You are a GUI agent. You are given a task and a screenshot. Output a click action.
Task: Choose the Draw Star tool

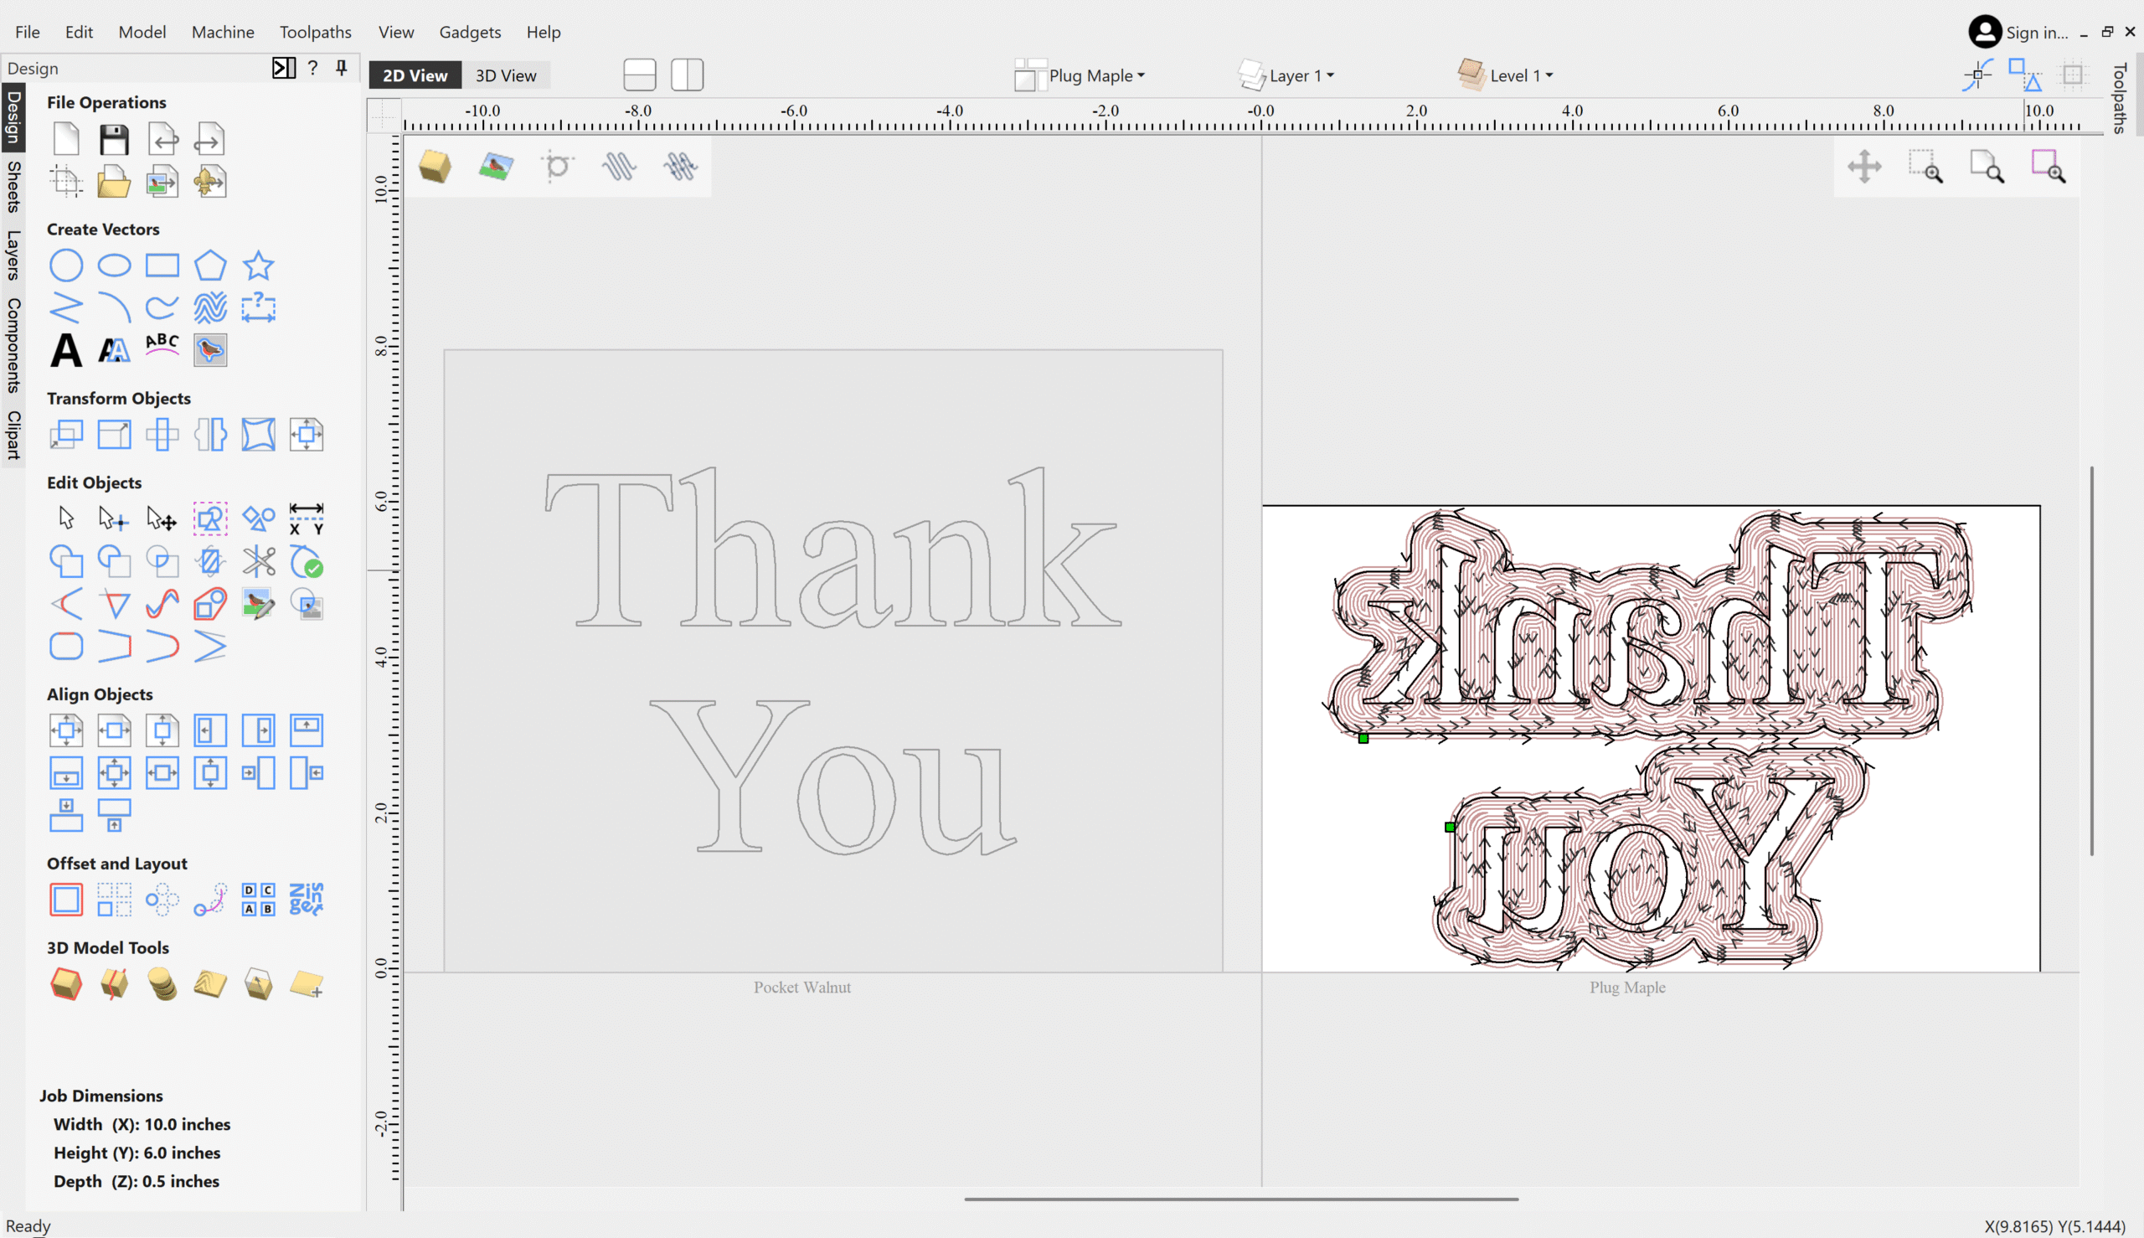click(x=259, y=266)
